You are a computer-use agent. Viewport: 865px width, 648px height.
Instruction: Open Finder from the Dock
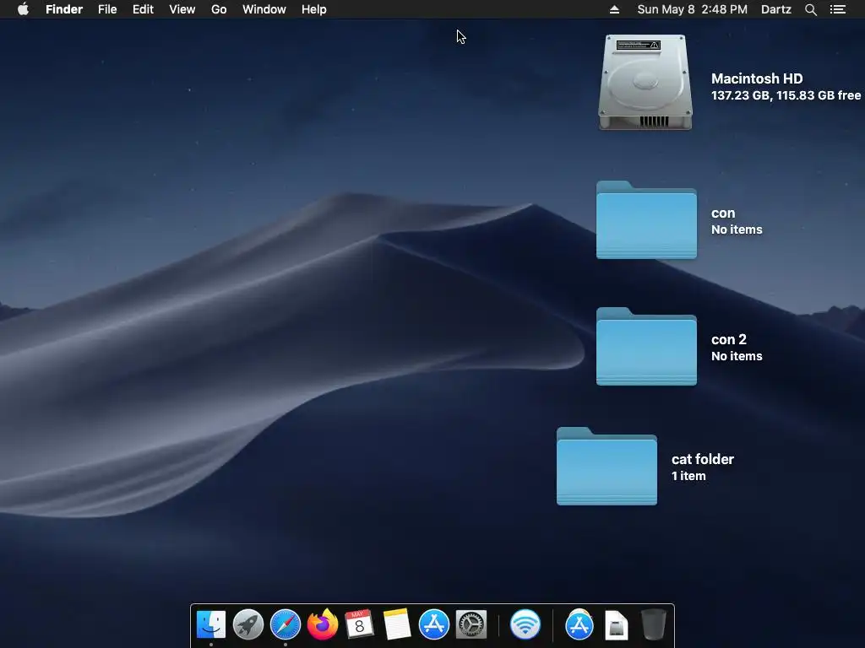(x=211, y=625)
